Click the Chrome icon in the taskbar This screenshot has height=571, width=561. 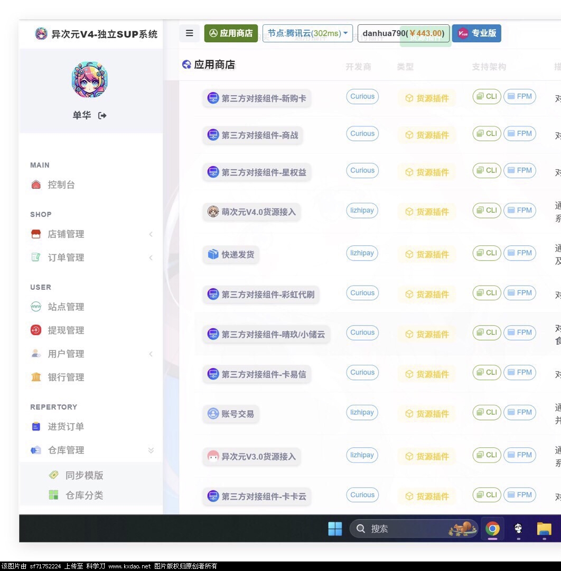492,529
